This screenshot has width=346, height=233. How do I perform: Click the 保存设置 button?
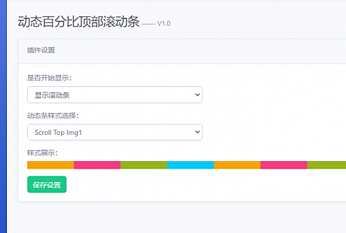coord(47,185)
